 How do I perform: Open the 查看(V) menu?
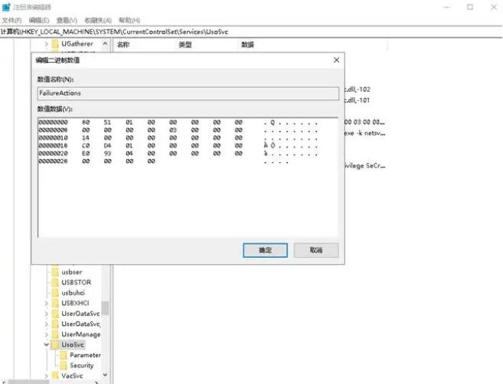click(x=67, y=20)
